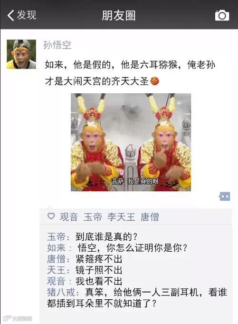The width and height of the screenshot is (238, 324).
Task: Tap the camera icon in header
Action: (x=222, y=15)
